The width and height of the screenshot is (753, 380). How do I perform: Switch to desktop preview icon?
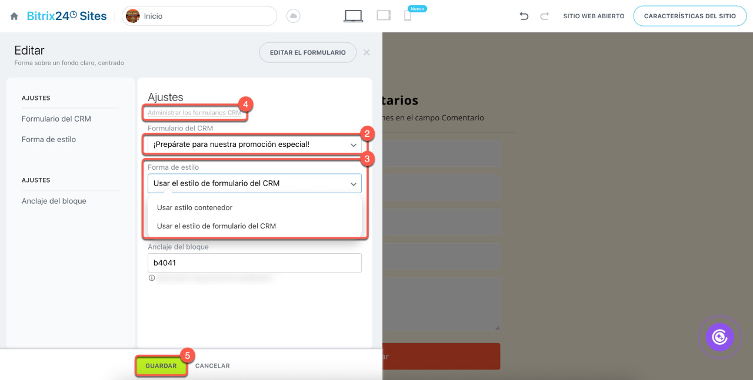[x=353, y=16]
